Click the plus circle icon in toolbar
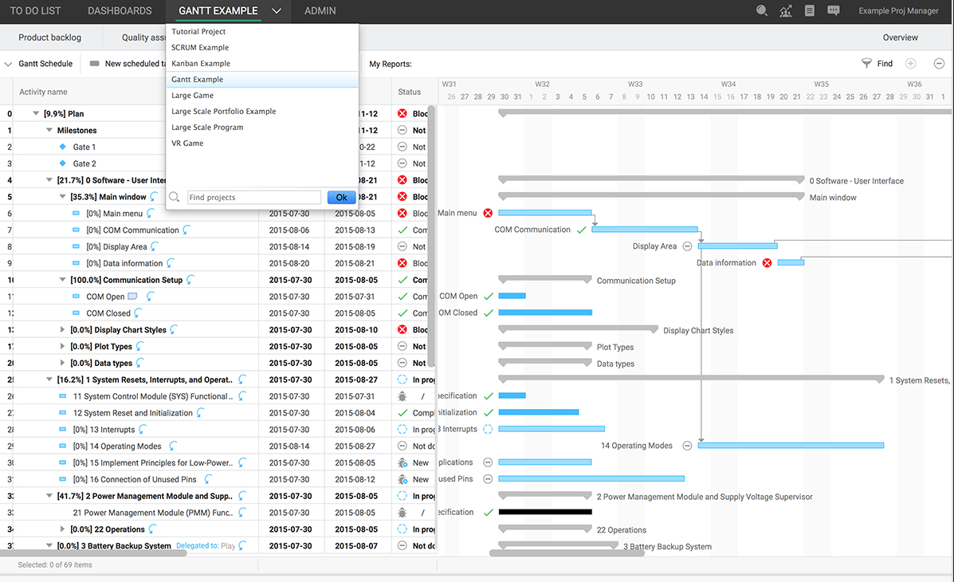 pyautogui.click(x=911, y=63)
